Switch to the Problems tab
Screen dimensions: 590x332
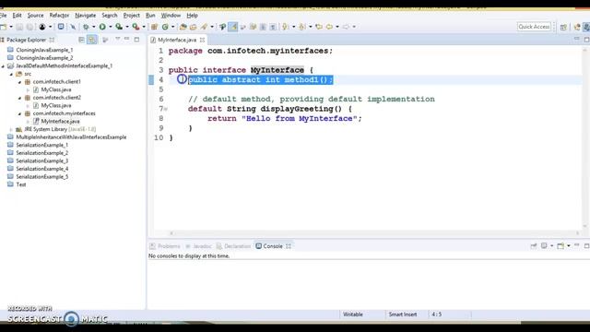(165, 246)
